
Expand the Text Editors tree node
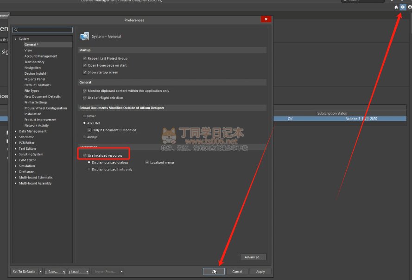coord(15,148)
